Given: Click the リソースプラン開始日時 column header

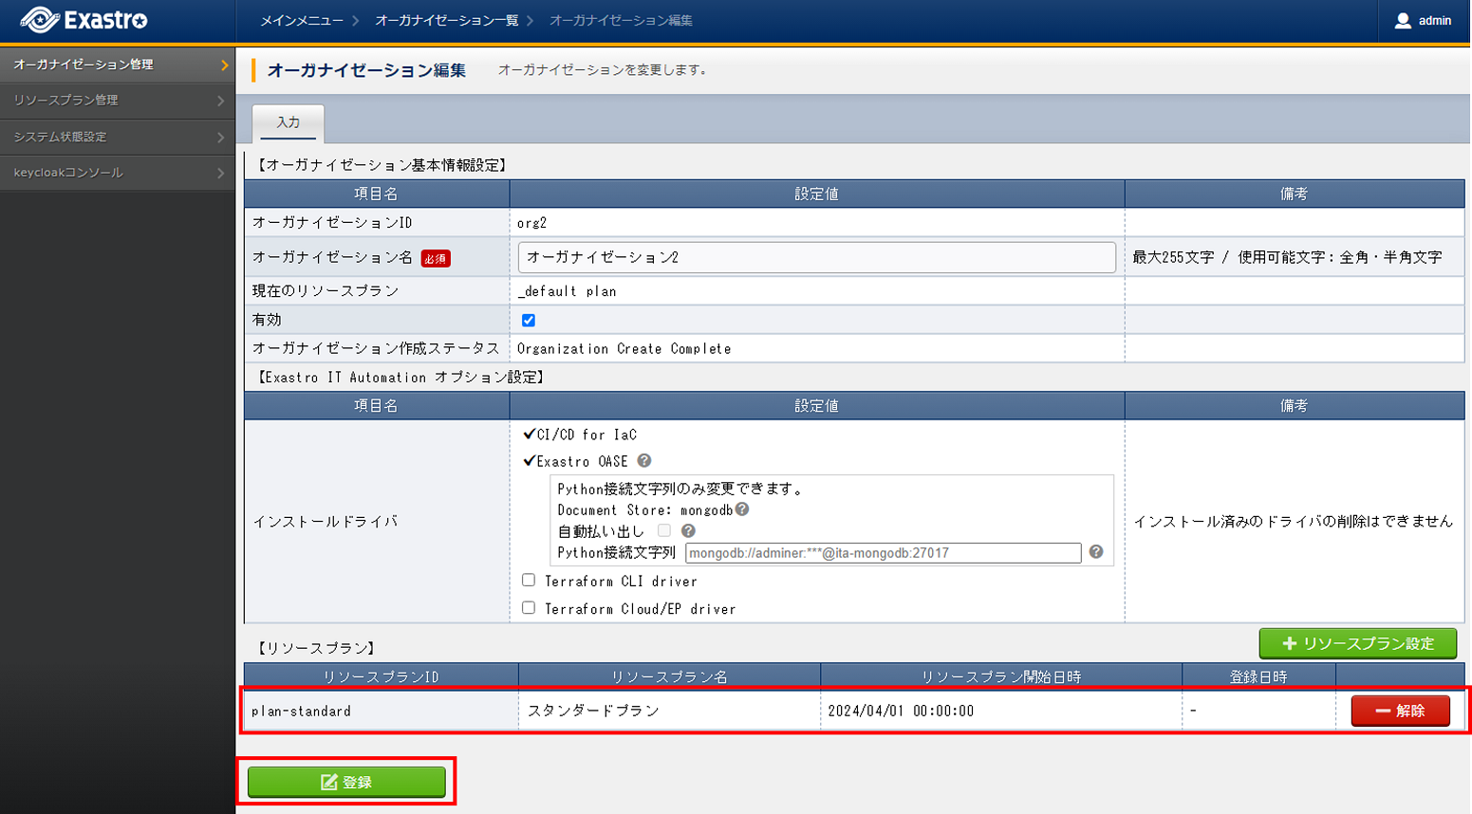Looking at the screenshot, I should coord(1001,676).
